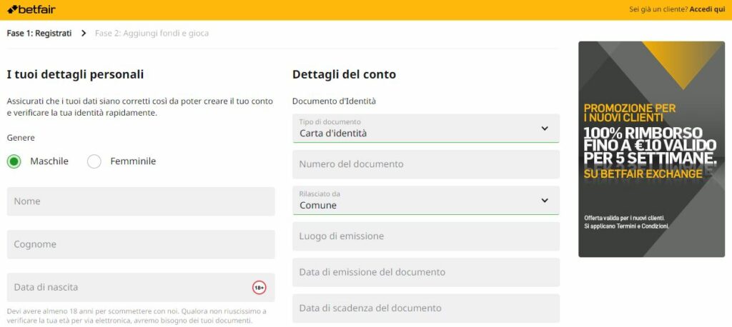Open the Fase 1: Registrati step

tap(39, 33)
